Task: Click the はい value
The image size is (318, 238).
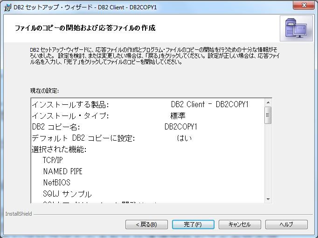Action: pos(184,138)
